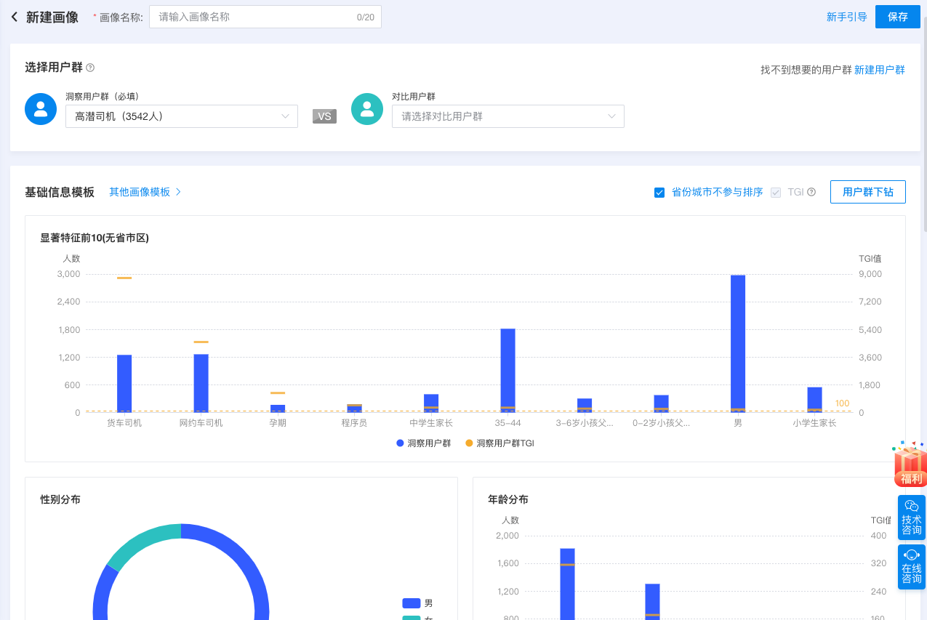Click the orange 100 TGI baseline label

pos(842,403)
